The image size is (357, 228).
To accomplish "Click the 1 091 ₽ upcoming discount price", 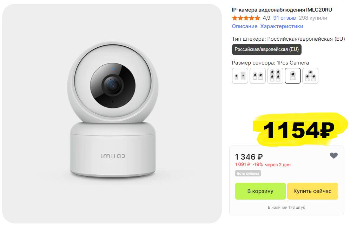I will click(243, 164).
